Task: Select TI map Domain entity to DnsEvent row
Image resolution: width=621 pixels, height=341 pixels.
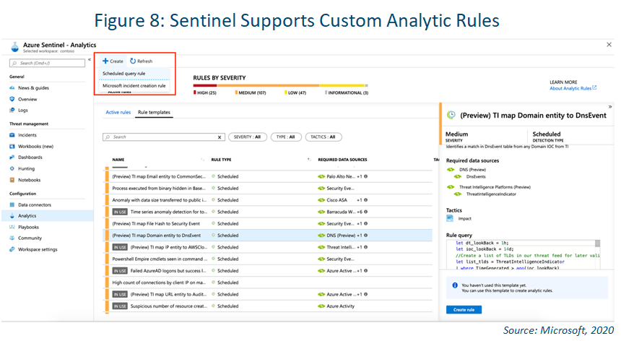Action: coord(268,236)
